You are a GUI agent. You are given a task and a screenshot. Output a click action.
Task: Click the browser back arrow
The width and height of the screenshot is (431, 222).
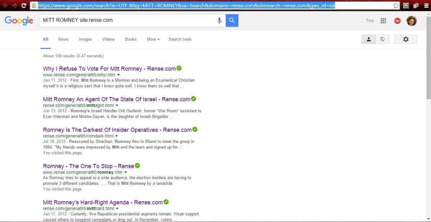click(x=5, y=5)
